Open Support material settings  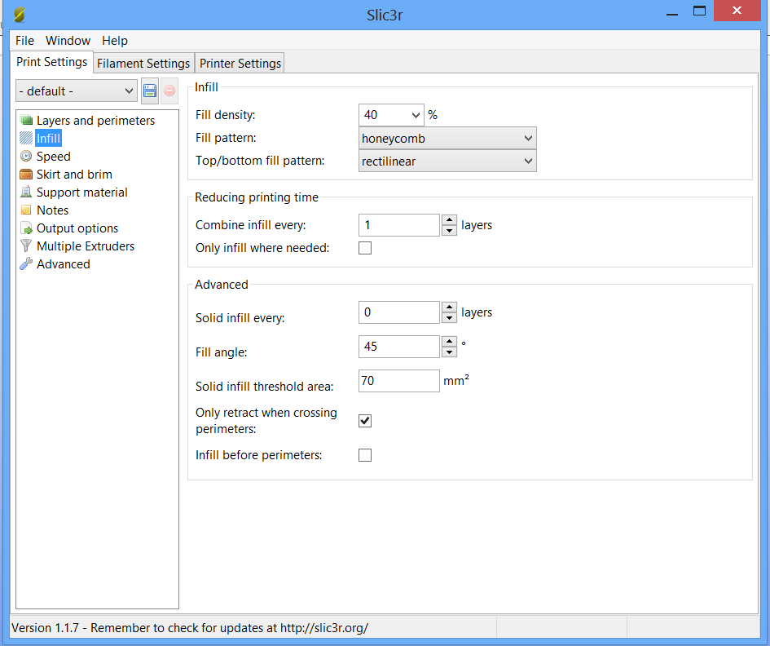coord(81,192)
